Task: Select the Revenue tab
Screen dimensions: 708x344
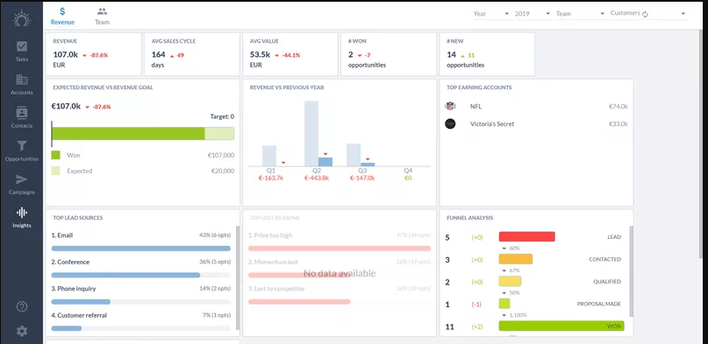Action: click(63, 17)
